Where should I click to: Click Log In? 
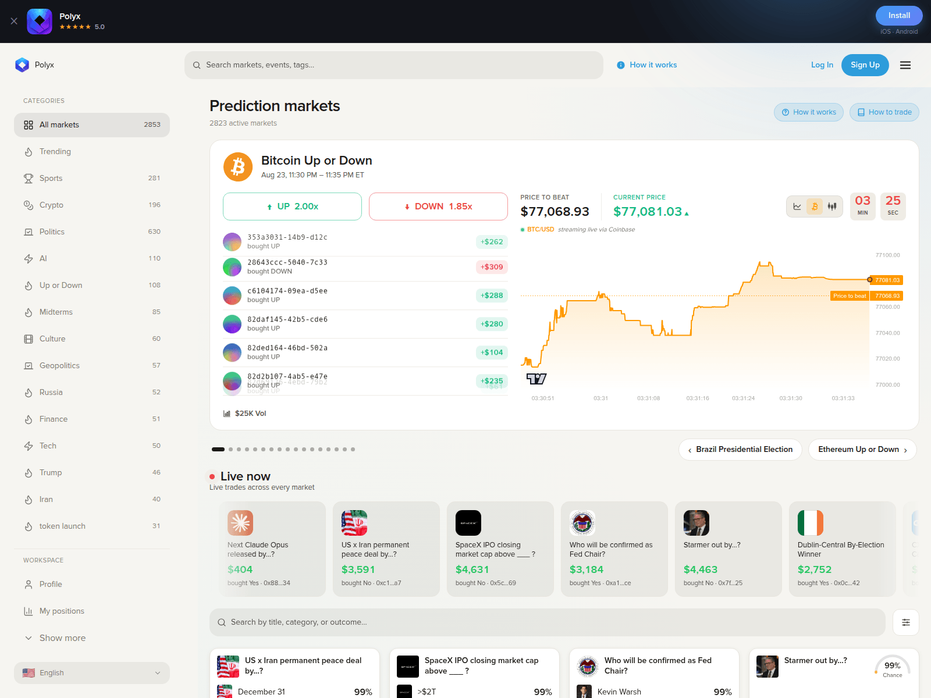[822, 65]
